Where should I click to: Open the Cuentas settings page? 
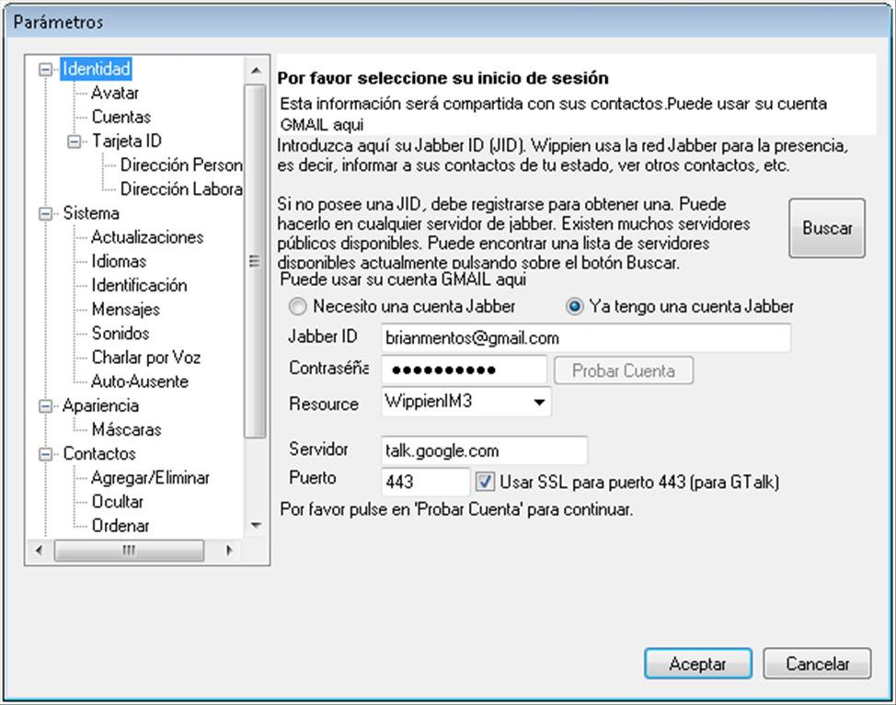tap(121, 117)
